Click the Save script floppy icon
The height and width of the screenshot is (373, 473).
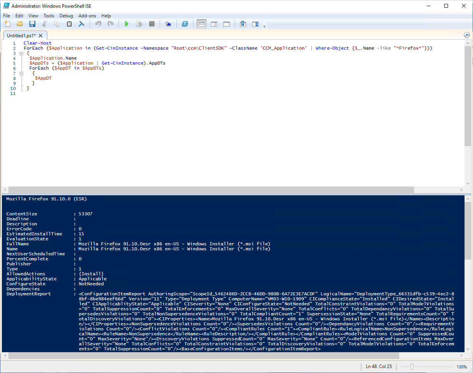coord(32,24)
